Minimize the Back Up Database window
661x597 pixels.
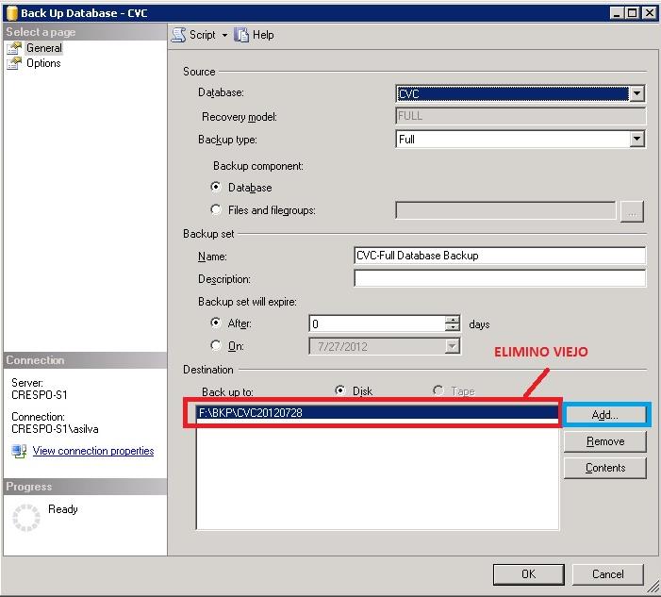click(x=617, y=13)
